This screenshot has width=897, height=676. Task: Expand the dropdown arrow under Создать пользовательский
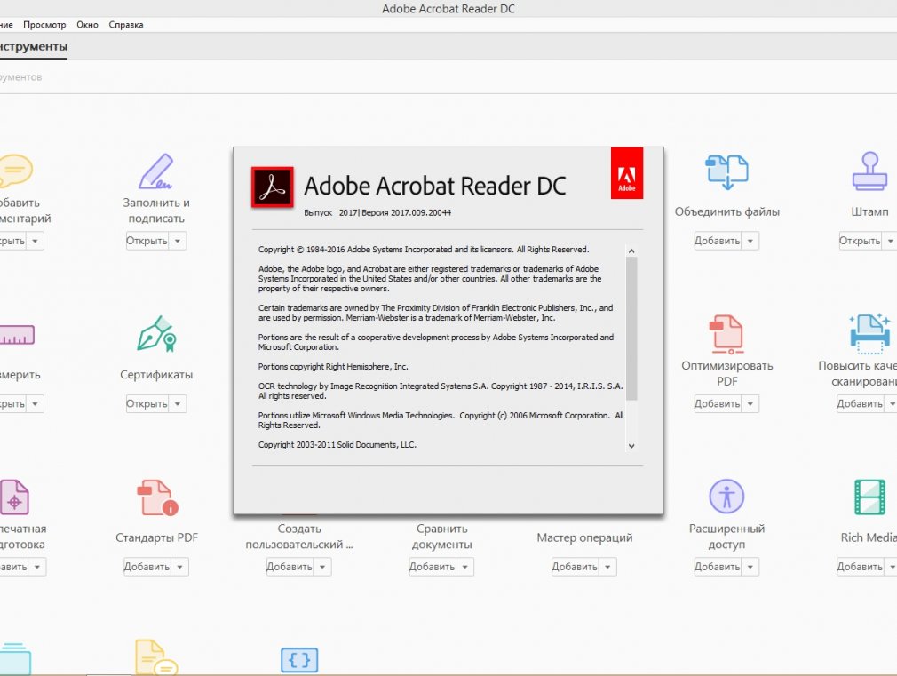[x=322, y=568]
